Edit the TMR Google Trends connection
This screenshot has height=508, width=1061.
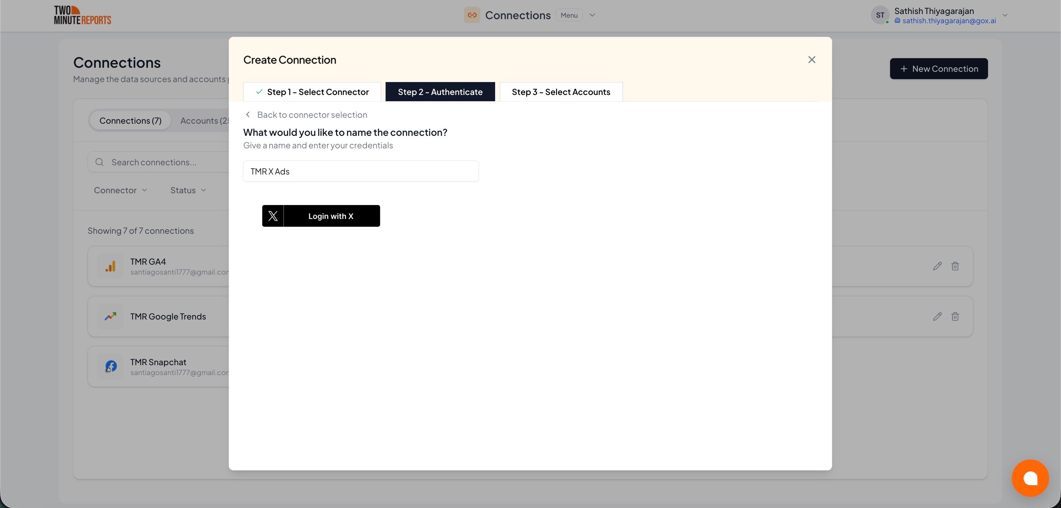pyautogui.click(x=937, y=316)
